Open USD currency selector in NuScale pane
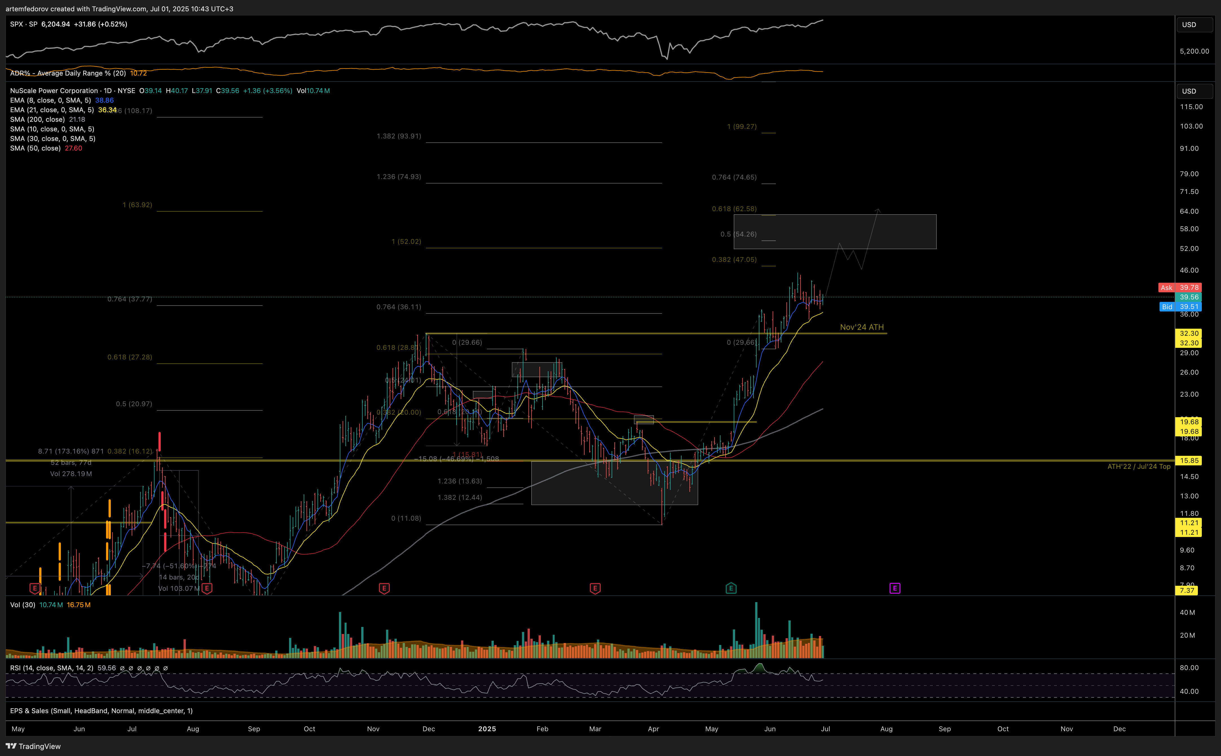The height and width of the screenshot is (756, 1221). (x=1194, y=91)
